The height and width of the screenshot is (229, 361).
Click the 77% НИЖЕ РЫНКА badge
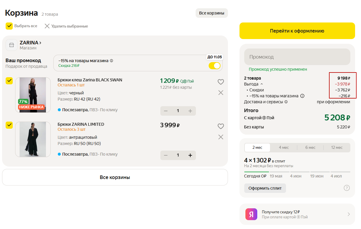pyautogui.click(x=31, y=104)
